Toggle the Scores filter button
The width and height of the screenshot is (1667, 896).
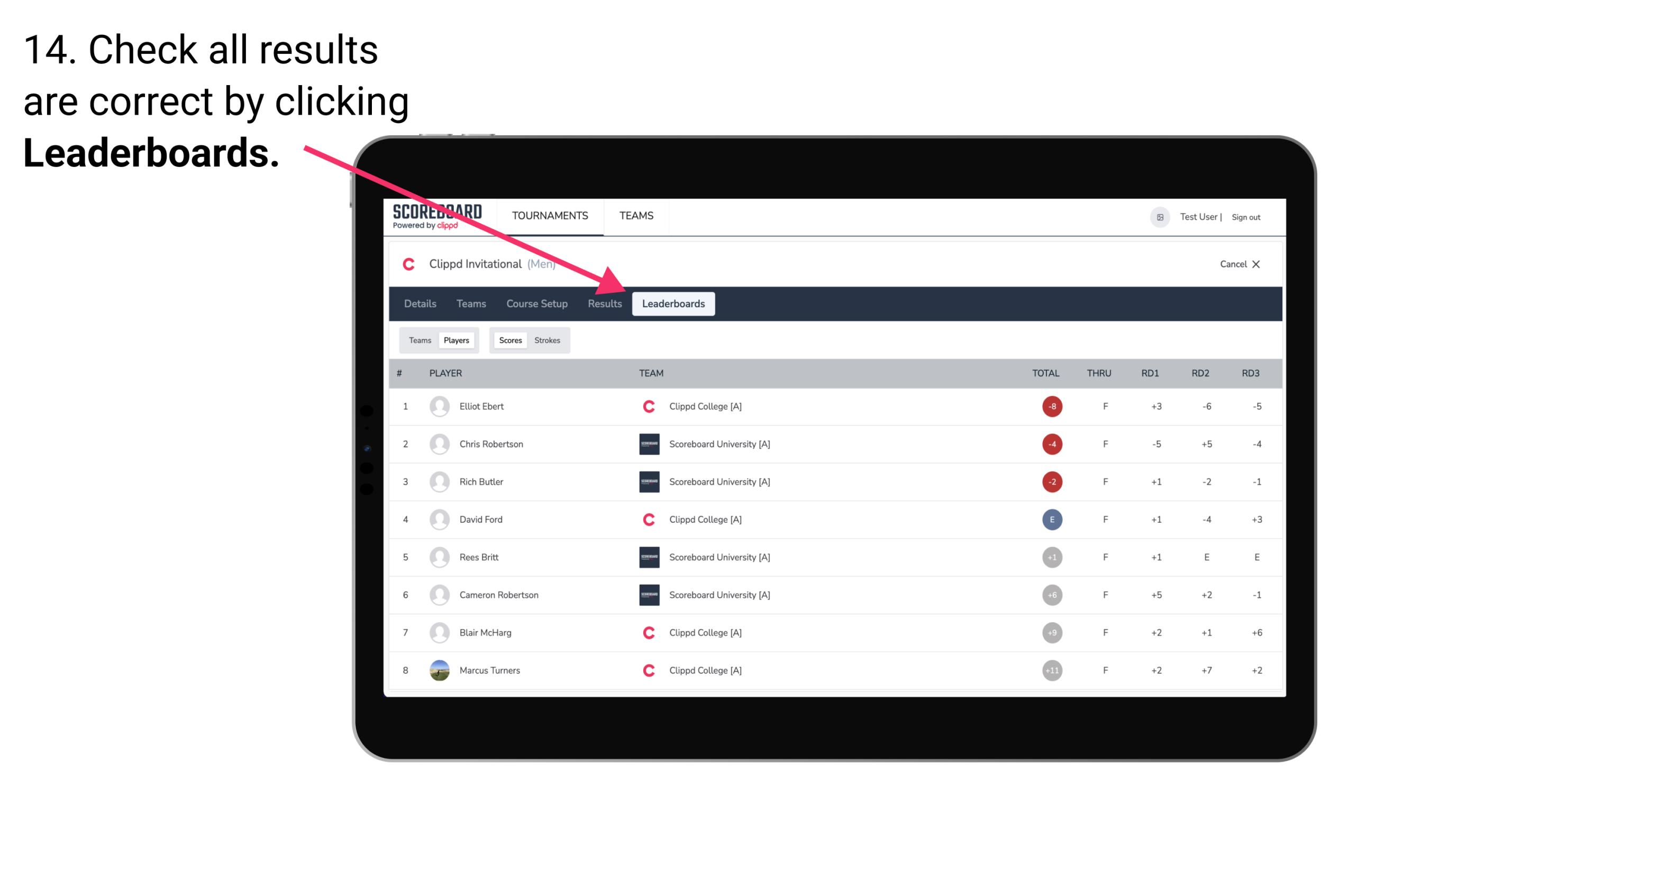pyautogui.click(x=510, y=340)
